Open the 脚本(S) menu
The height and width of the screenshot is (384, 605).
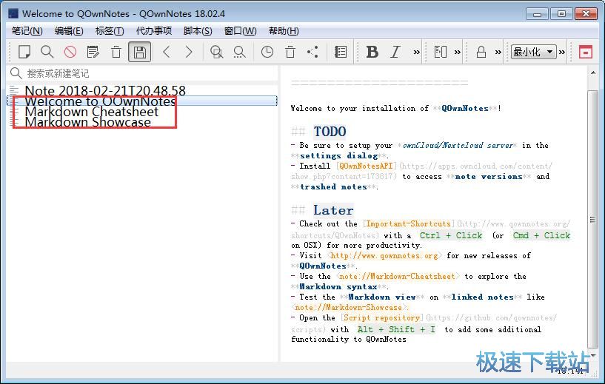pos(198,30)
